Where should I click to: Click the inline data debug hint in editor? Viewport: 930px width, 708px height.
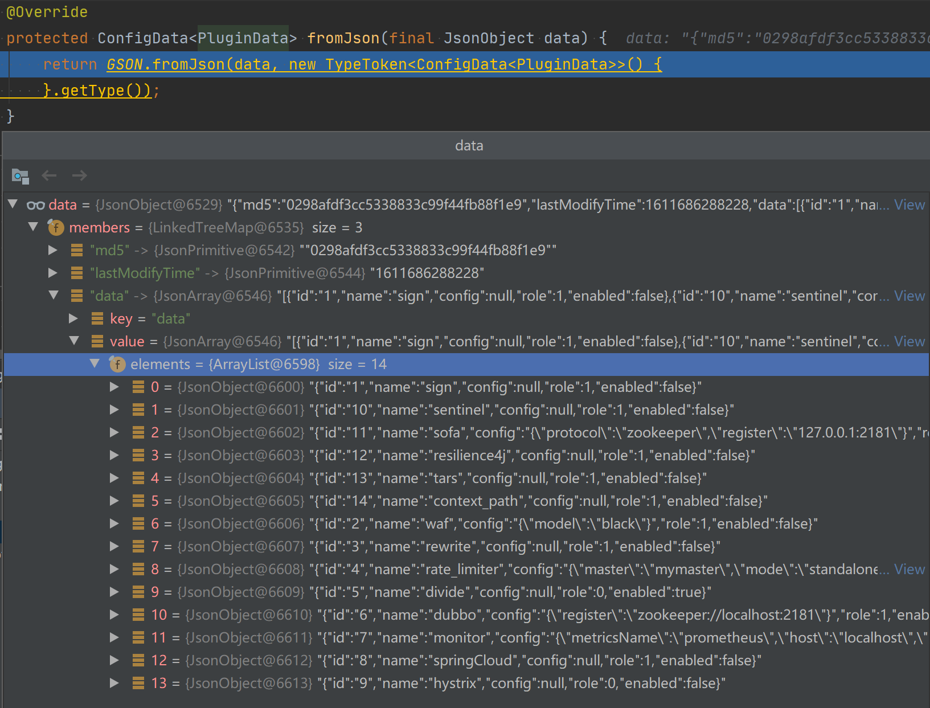point(777,38)
